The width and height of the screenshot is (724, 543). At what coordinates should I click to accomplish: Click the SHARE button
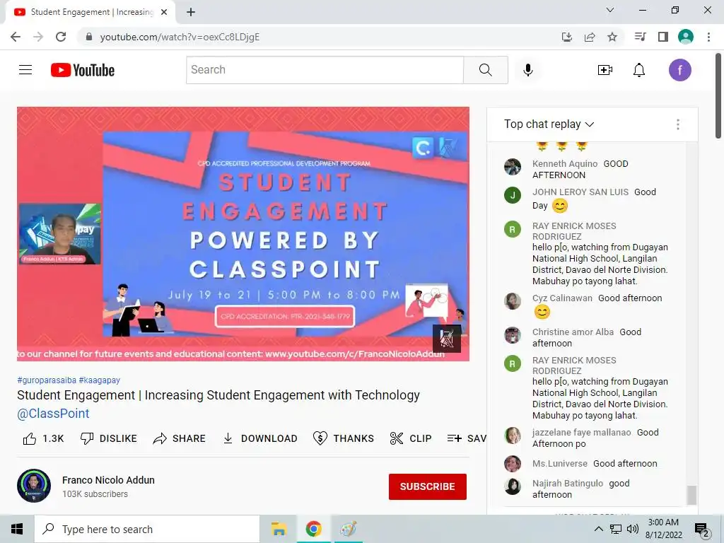(x=180, y=438)
